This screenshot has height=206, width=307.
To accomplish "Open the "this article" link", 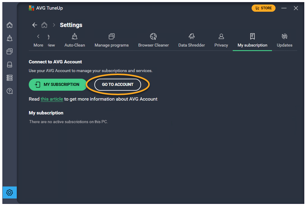I will [x=52, y=99].
